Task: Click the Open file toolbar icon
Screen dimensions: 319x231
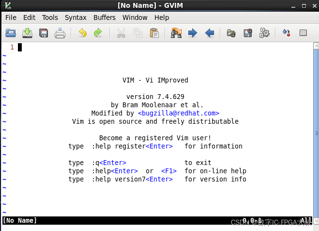Action: point(11,33)
